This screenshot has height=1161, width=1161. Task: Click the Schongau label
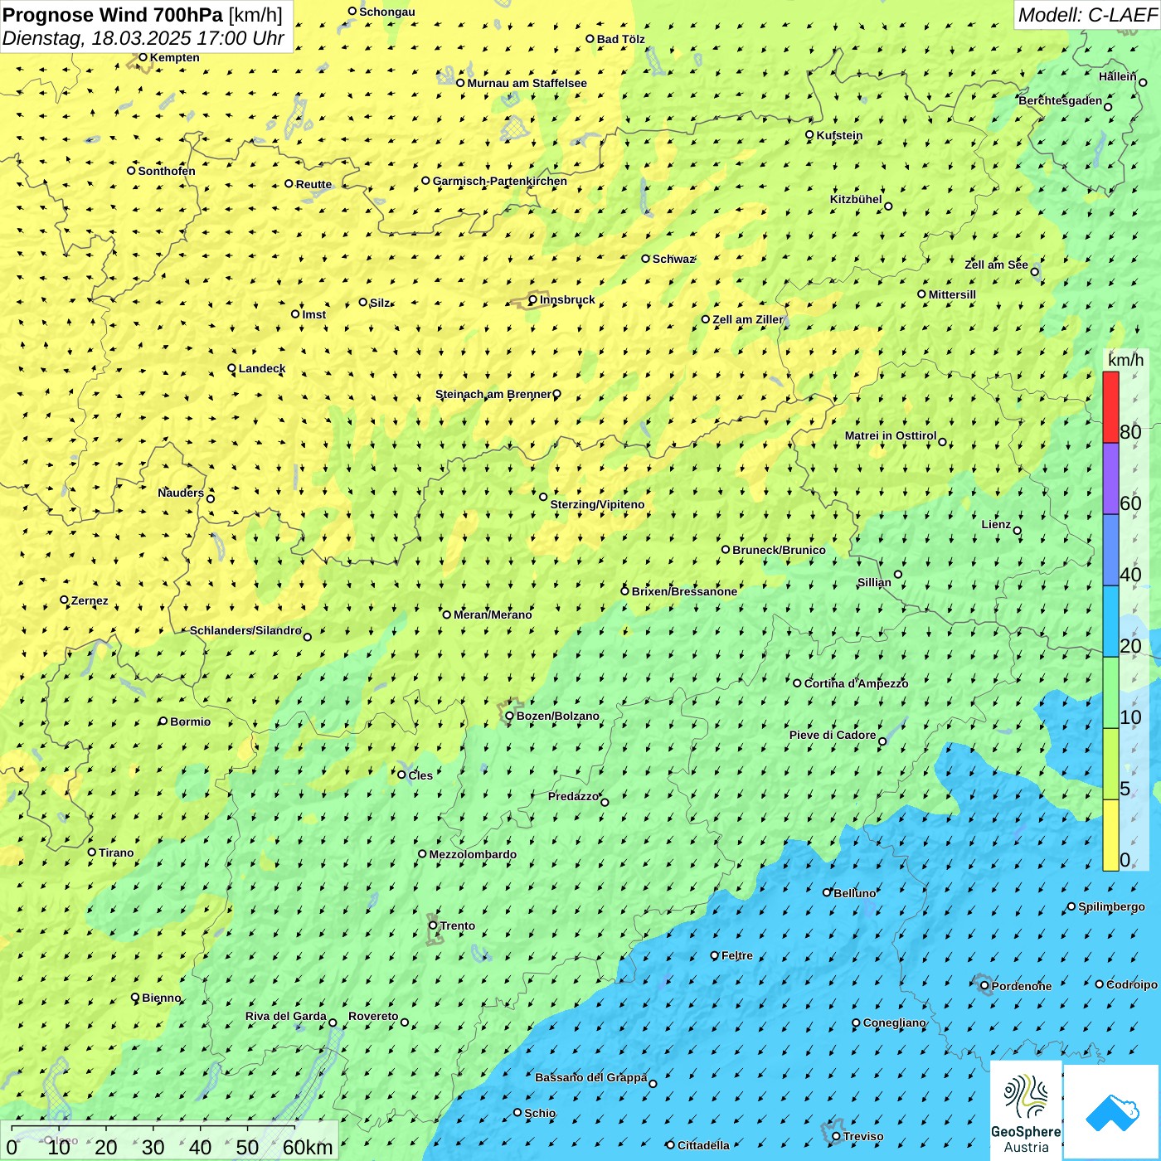[x=387, y=12]
